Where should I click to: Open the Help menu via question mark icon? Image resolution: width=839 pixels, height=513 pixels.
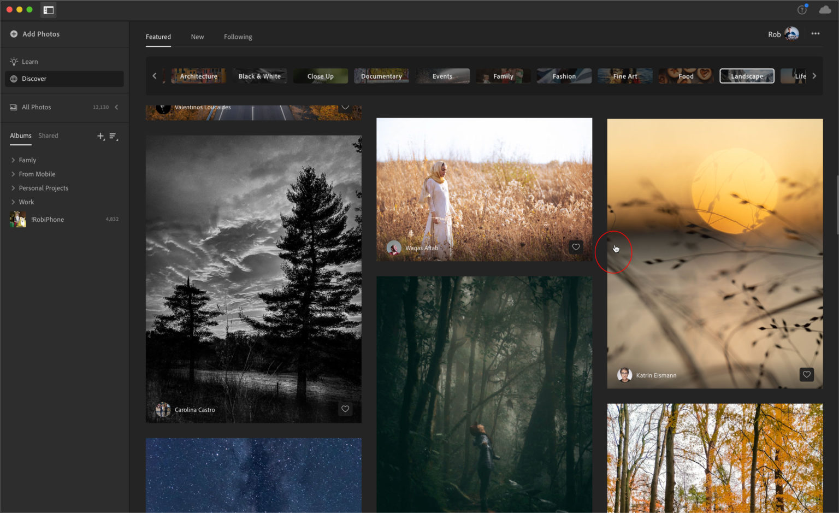[x=801, y=9]
